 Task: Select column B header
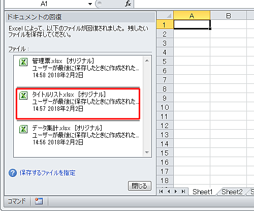[229, 15]
